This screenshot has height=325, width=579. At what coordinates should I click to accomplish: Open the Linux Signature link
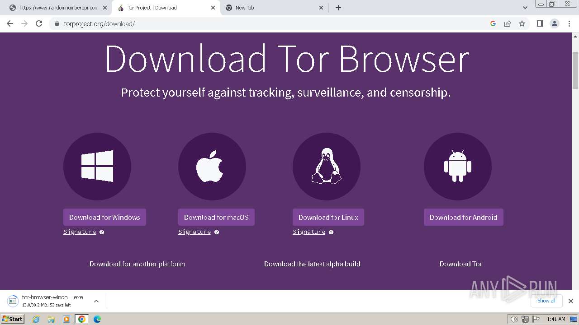click(309, 232)
